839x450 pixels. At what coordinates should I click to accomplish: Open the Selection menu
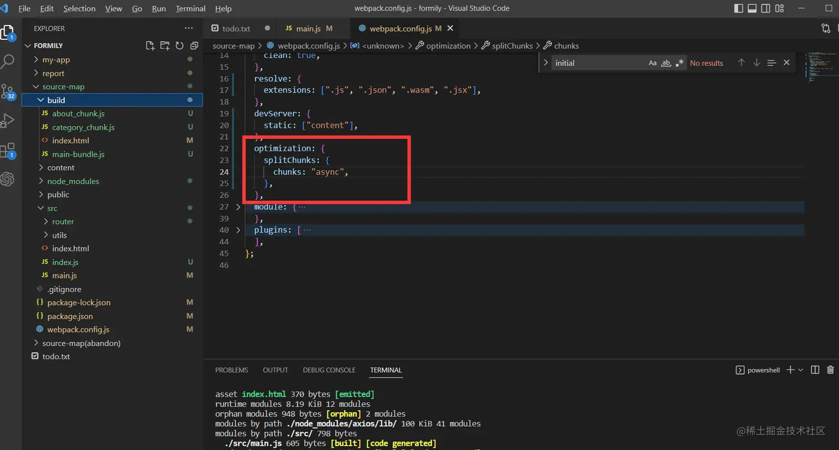coord(79,8)
